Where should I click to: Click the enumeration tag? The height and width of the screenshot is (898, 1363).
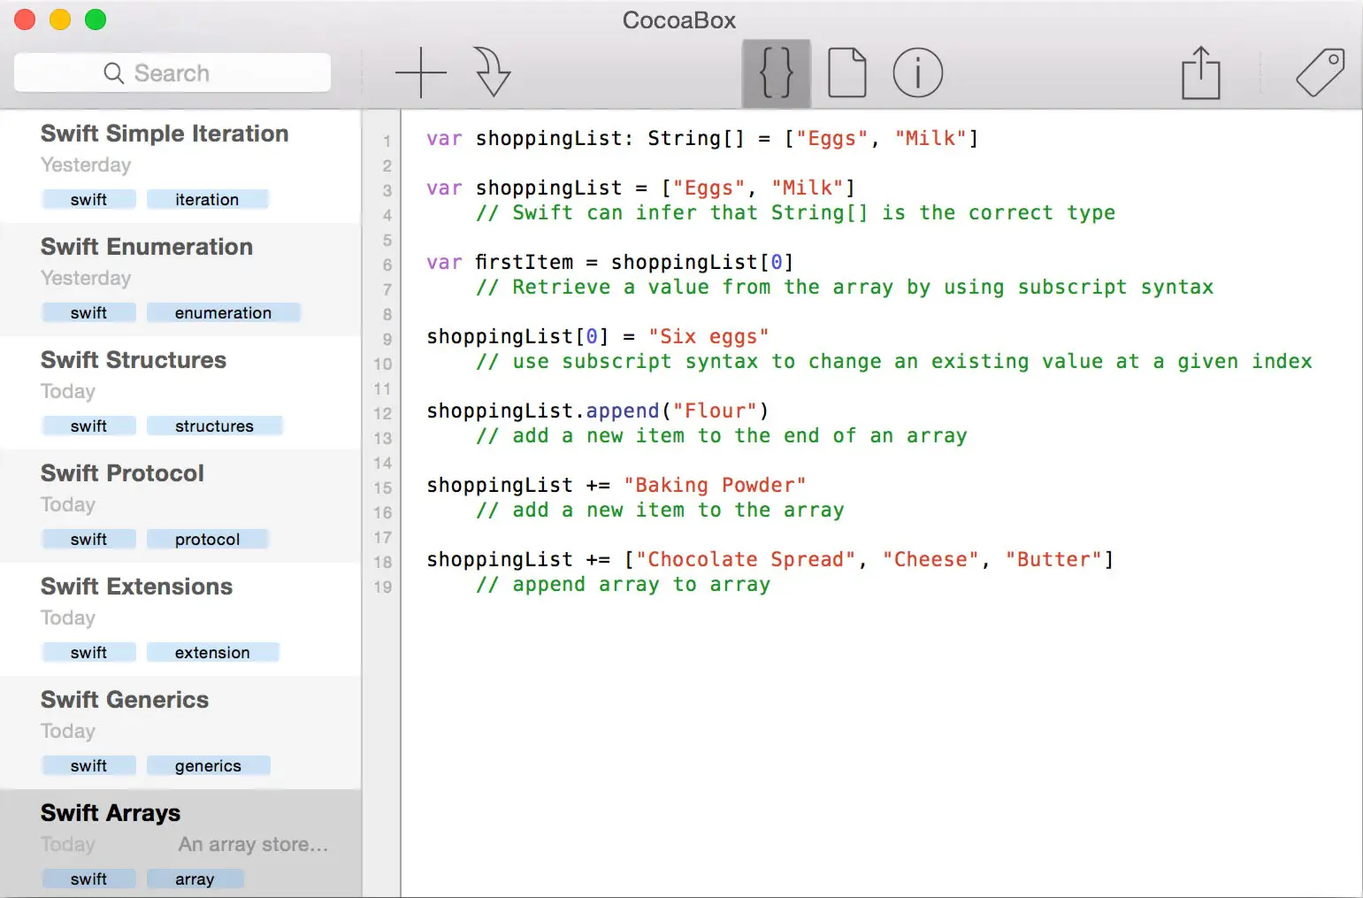coord(223,313)
